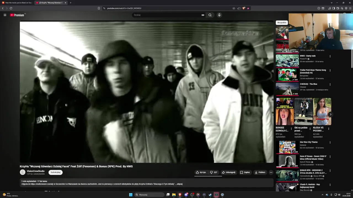The width and height of the screenshot is (353, 198).
Task: Click the Udostępnij share button
Action: tap(229, 172)
